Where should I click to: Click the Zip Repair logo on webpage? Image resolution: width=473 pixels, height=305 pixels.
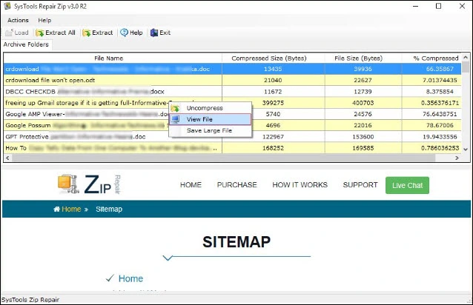pyautogui.click(x=90, y=184)
